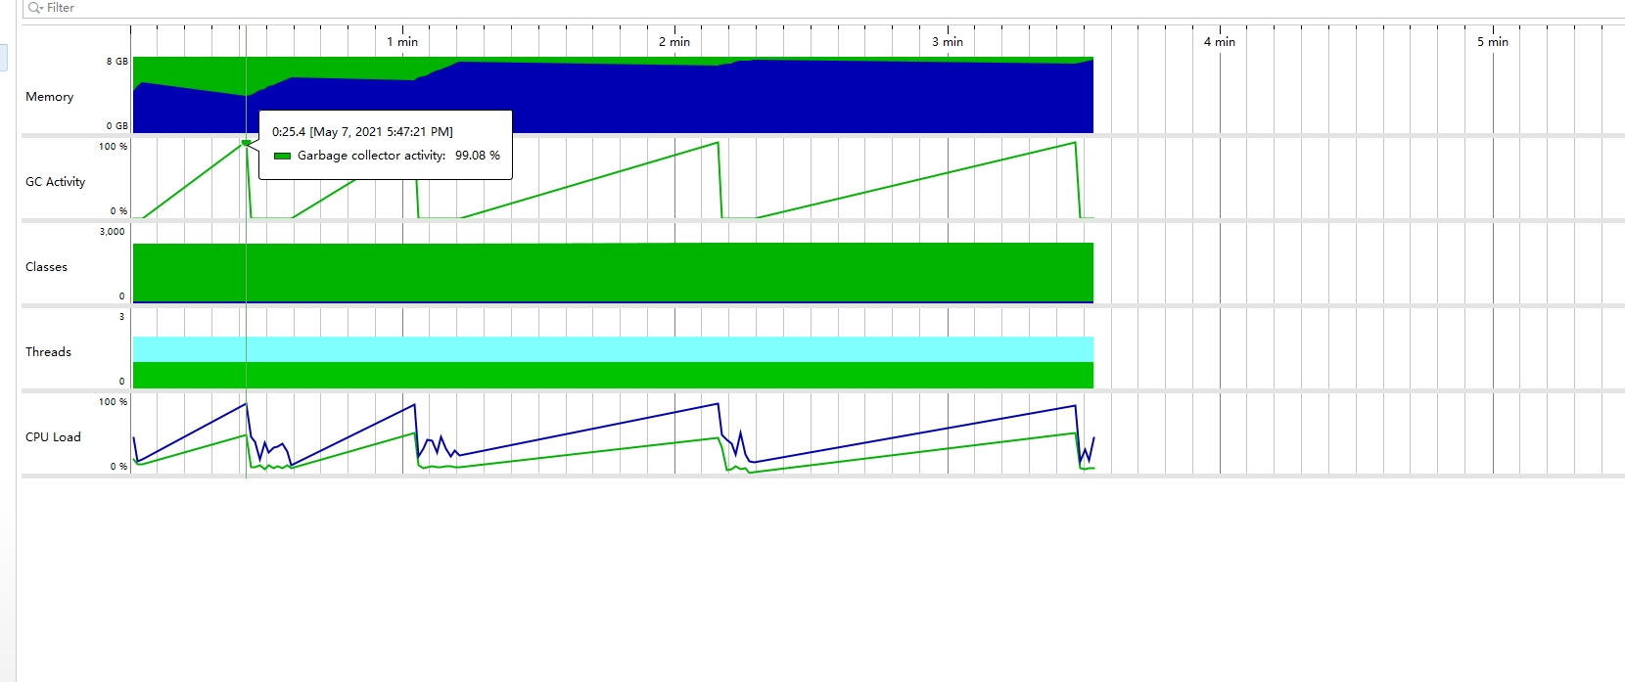Screen dimensions: 1625x682
Task: Click the 3,000 classes axis label
Action: pos(113,232)
